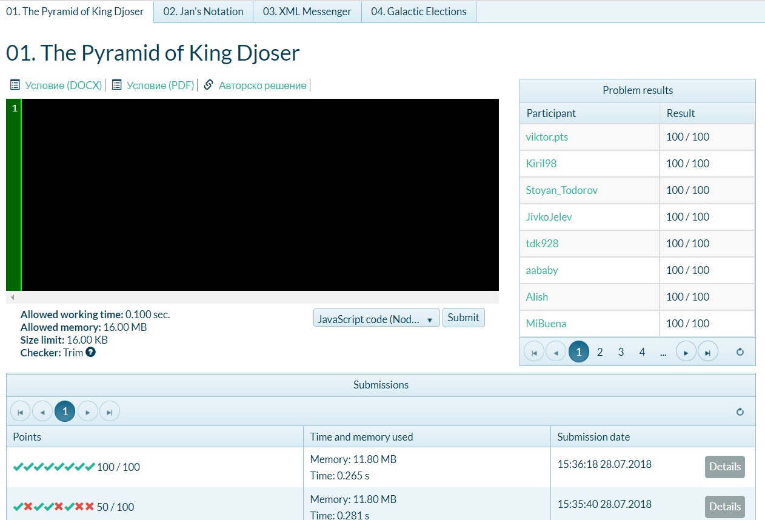Click the Problem results panel title
Screen dimensions: 765x520
[x=638, y=90]
